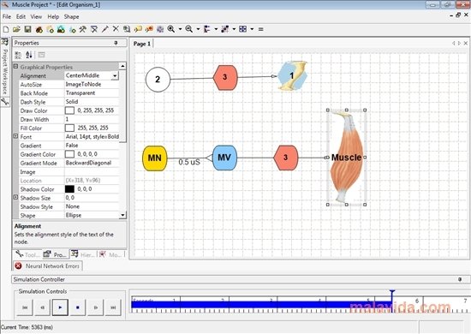This screenshot has height=334, width=471.
Task: Click the four-square size toolbar icon
Action: pyautogui.click(x=242, y=29)
